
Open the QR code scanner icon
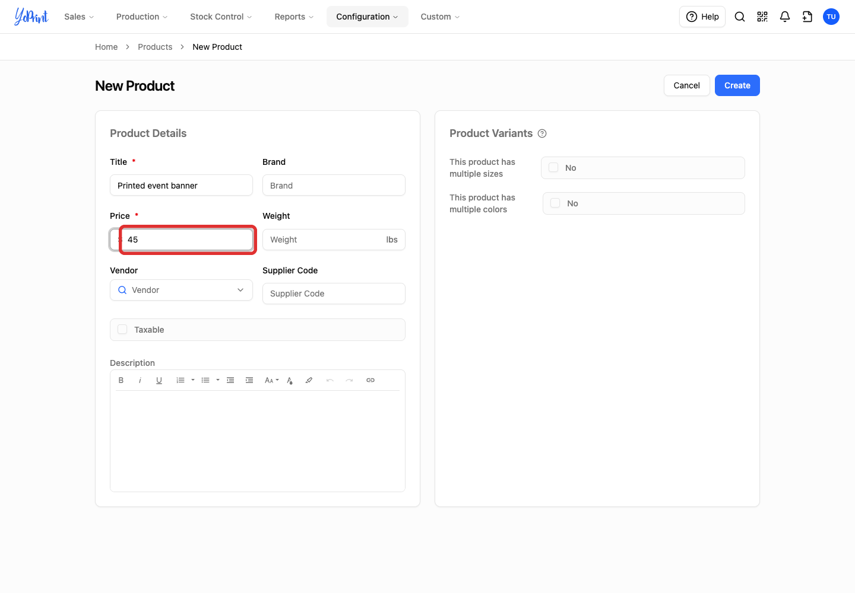(x=762, y=17)
